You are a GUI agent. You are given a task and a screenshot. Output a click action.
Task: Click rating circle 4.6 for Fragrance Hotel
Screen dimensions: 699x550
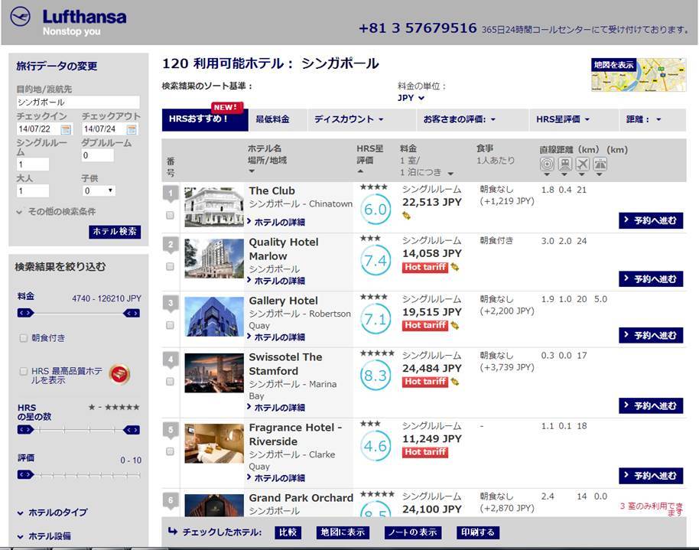pyautogui.click(x=376, y=446)
